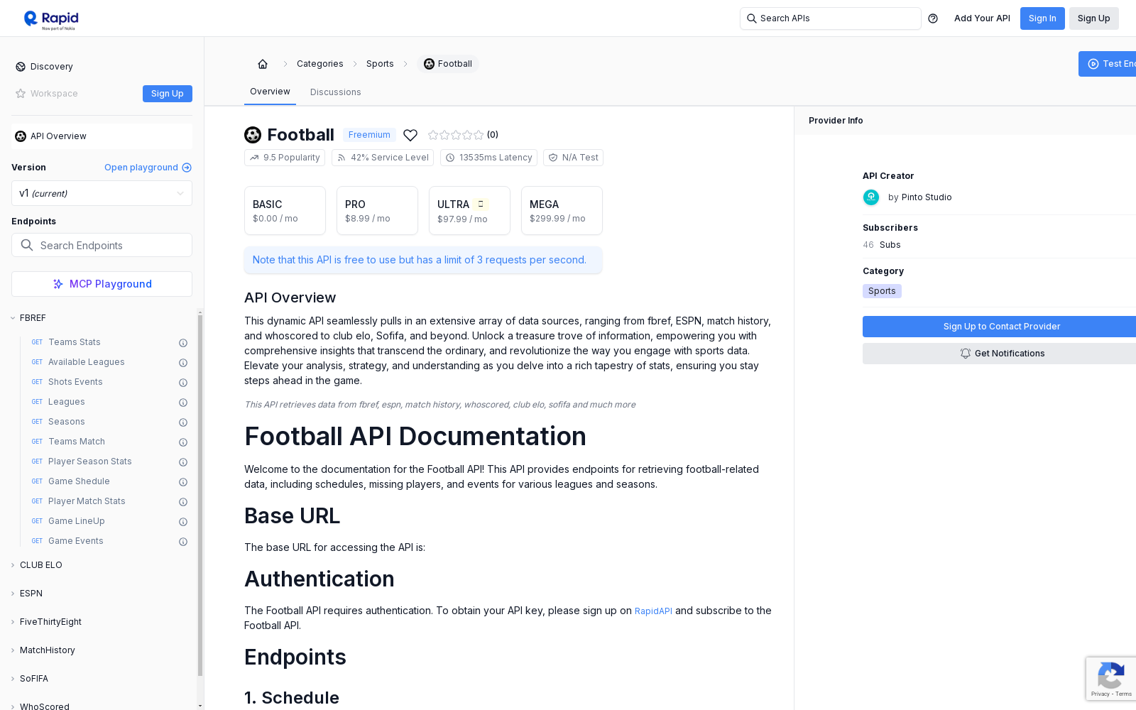Click the fifth rating star
Image resolution: width=1136 pixels, height=710 pixels.
click(x=479, y=135)
